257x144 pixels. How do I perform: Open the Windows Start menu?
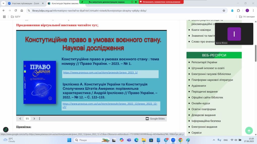[69, 140]
